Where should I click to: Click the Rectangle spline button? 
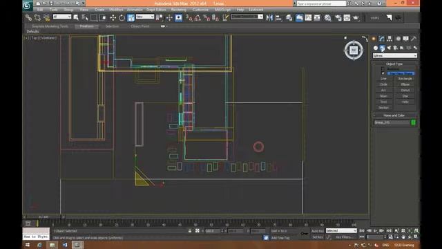click(405, 79)
